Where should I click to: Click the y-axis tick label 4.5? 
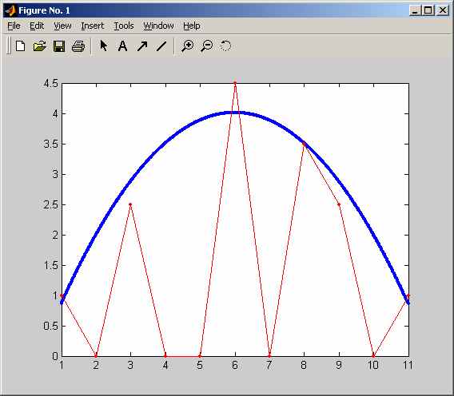(x=50, y=84)
